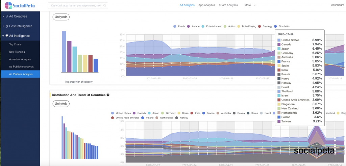Toggle Puzzle series in category legend
Viewport: 346px width, 166px height.
[x=179, y=26]
